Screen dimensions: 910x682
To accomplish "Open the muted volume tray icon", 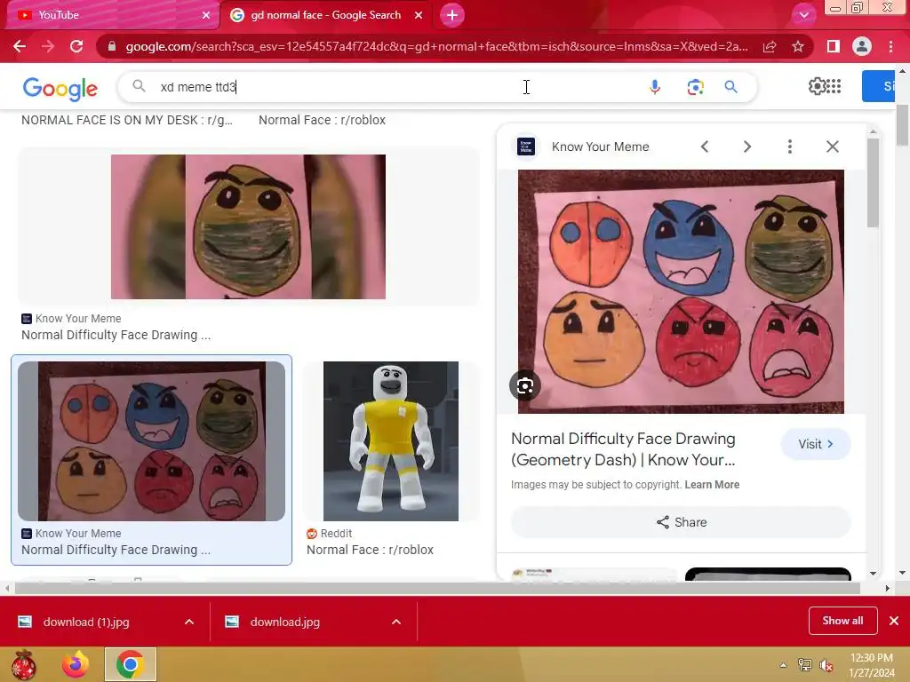I will coord(826,665).
